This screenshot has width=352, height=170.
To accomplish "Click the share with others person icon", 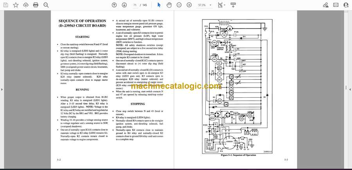I will click(346, 5).
